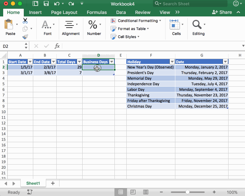Image resolution: width=245 pixels, height=196 pixels.
Task: Open the View tab
Action: [165, 12]
